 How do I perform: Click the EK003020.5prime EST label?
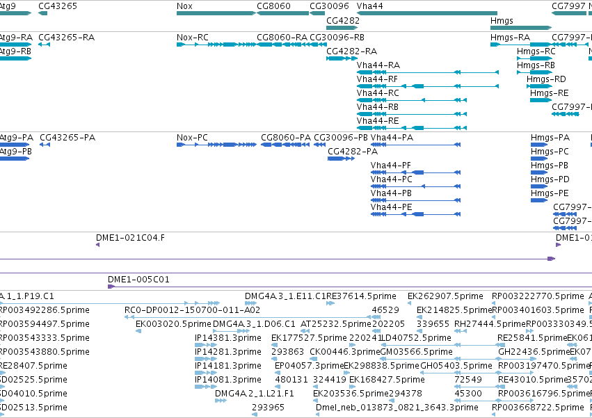pyautogui.click(x=173, y=324)
